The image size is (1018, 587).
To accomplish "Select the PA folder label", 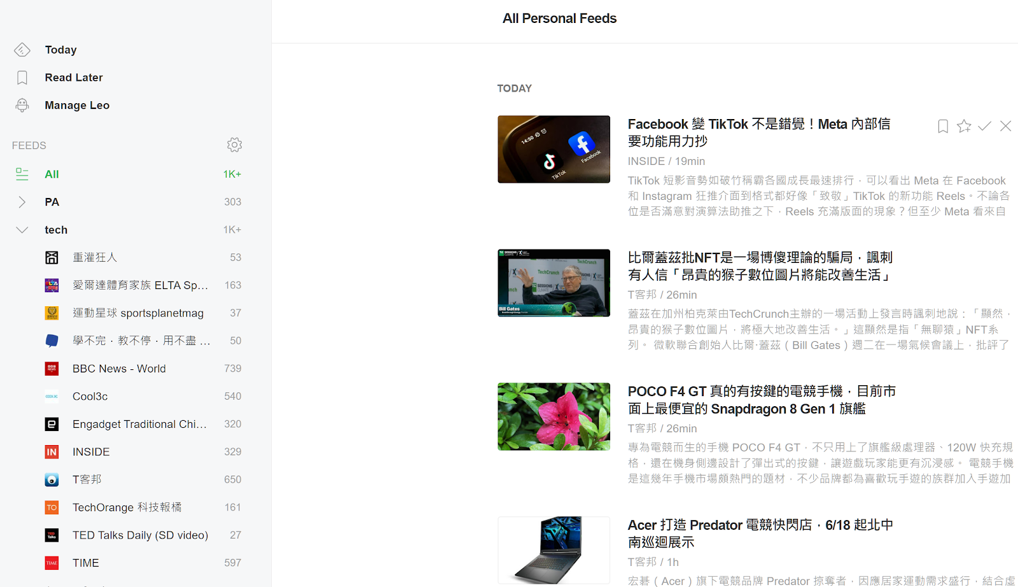I will [52, 202].
